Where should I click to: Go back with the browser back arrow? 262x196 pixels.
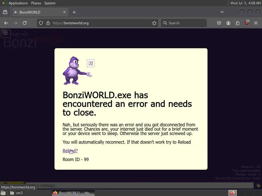pos(6,23)
